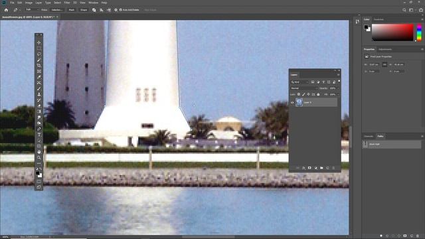Open the Window menu
Screen dimensions: 425x239
pyautogui.click(x=93, y=3)
